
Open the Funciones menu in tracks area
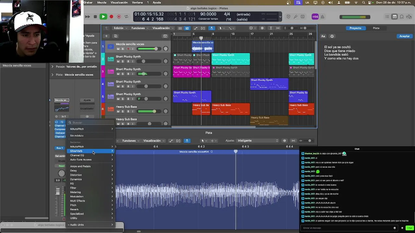(140, 28)
